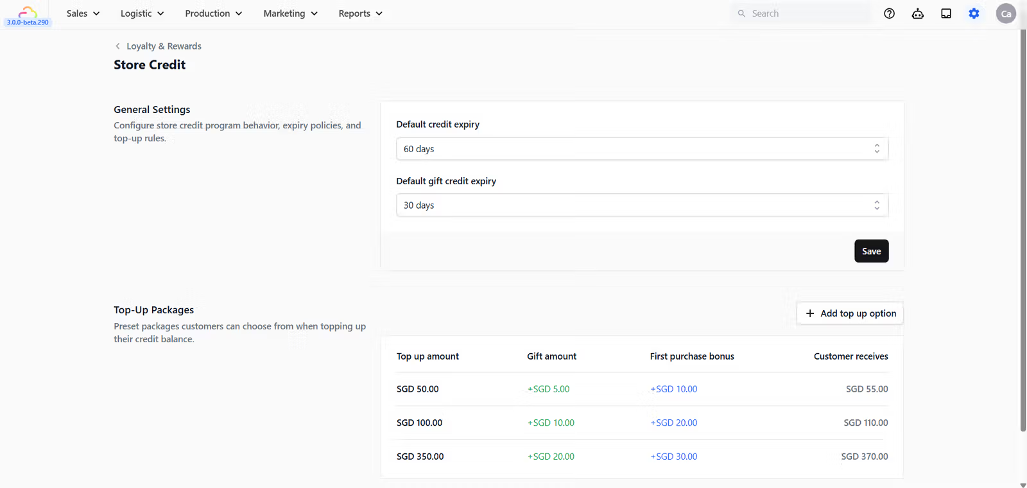This screenshot has height=488, width=1027.
Task: Click the user avatar 'Ca'
Action: (x=1005, y=13)
